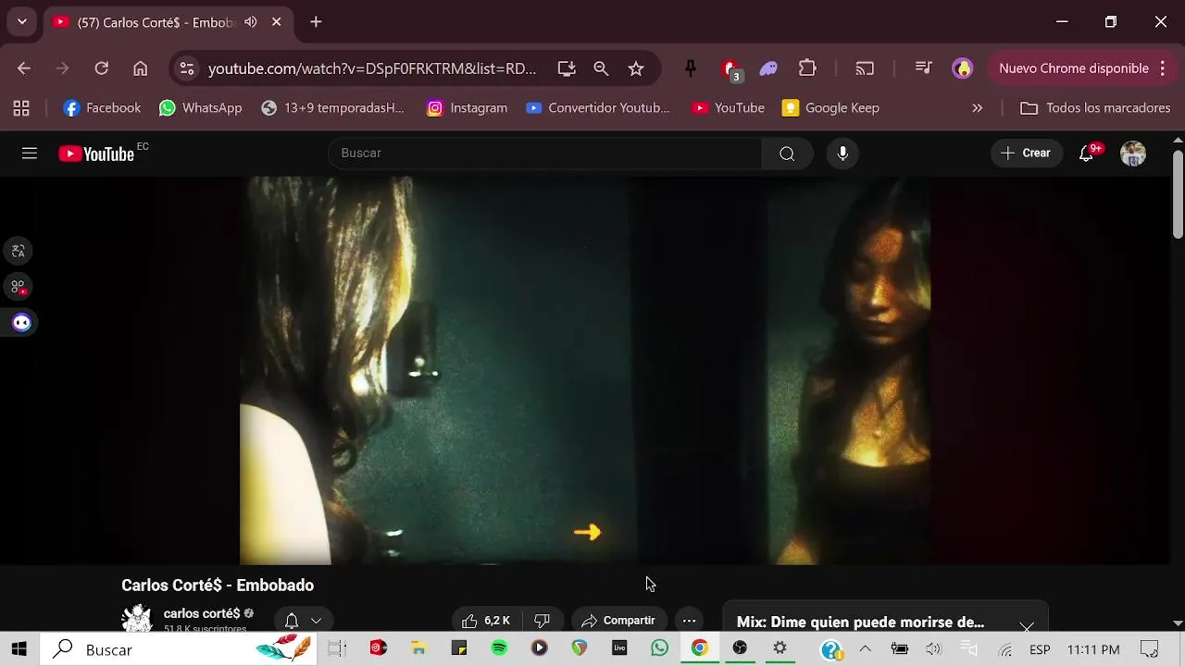
Task: Open the zoom magnifier icon in the address bar
Action: [601, 68]
